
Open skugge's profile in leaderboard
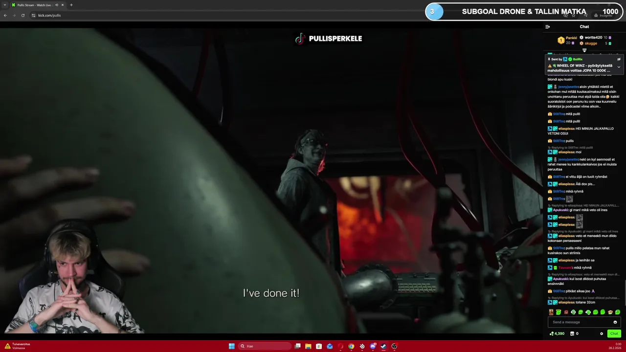591,44
